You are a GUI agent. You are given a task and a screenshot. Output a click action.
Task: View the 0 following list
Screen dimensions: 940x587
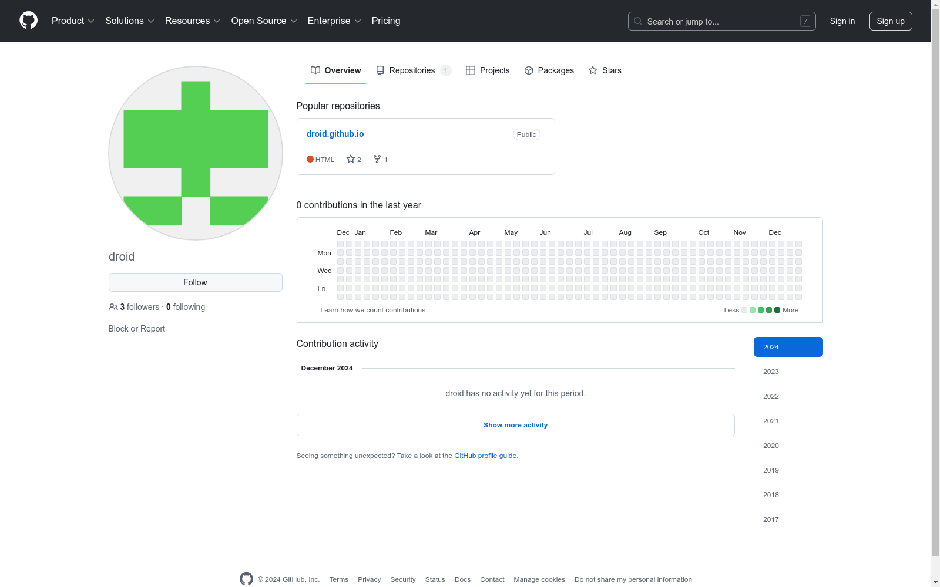[x=186, y=307]
